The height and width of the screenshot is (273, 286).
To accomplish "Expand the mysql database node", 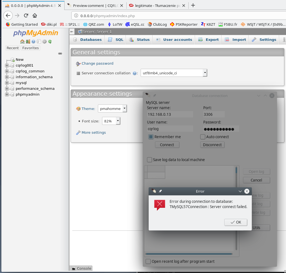I will (x=7, y=83).
